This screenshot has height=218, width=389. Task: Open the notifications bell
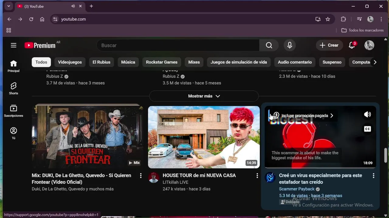(x=352, y=45)
